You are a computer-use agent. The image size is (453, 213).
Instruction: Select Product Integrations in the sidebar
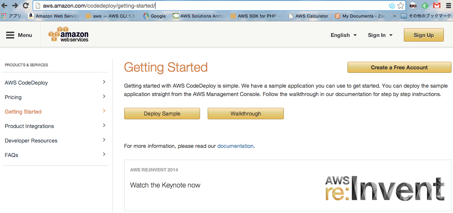tap(29, 126)
